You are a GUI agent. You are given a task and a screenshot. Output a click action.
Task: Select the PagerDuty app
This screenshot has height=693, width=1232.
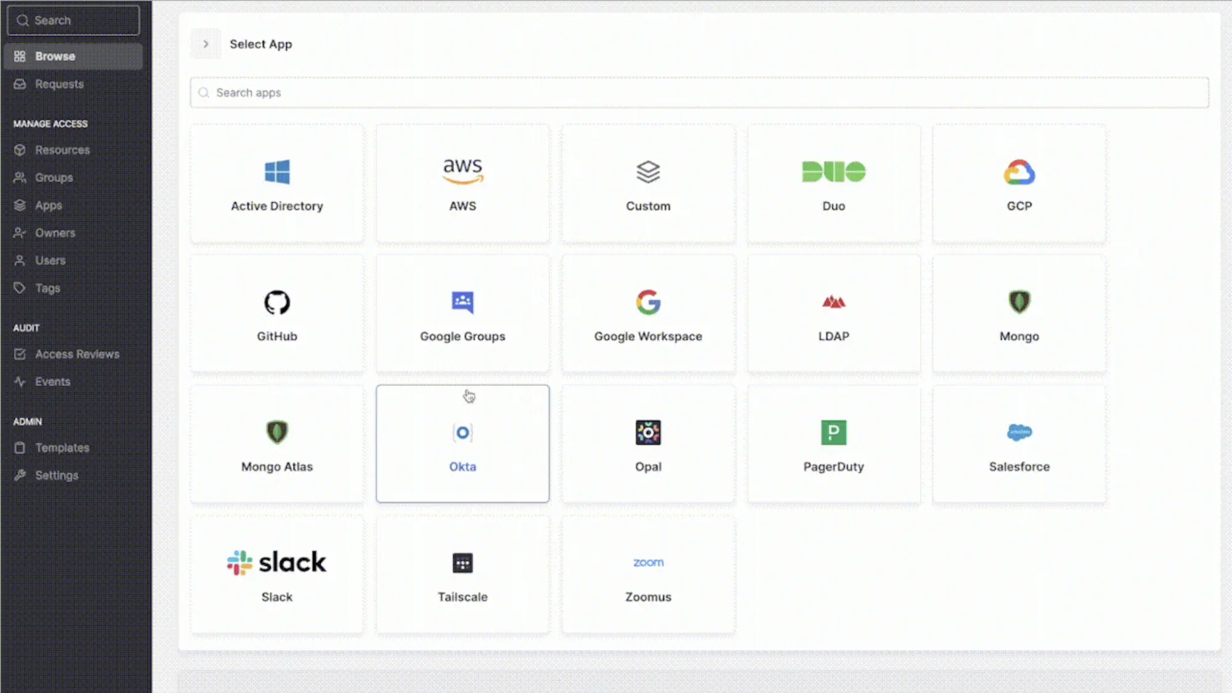pyautogui.click(x=833, y=444)
